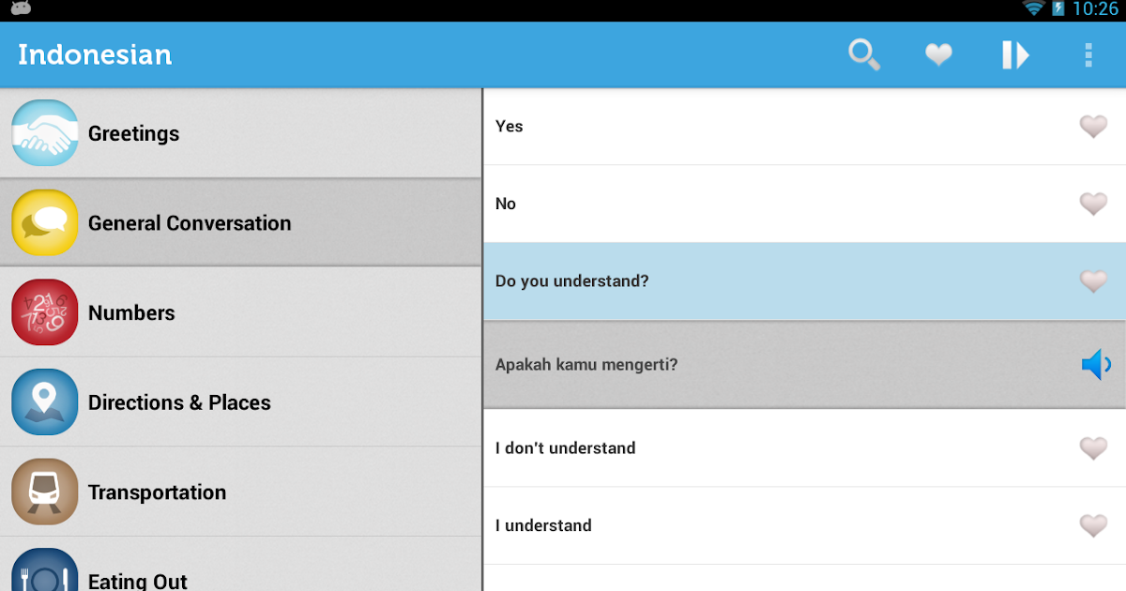1126x591 pixels.
Task: Tap the Greetings handshake icon
Action: [45, 133]
